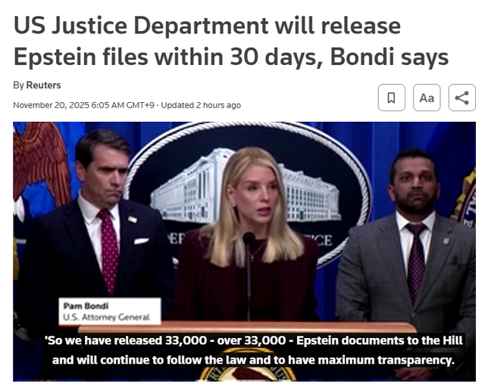
Task: Open the Reuters byline link
Action: (43, 85)
